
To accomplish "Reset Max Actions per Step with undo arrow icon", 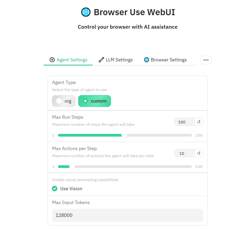I will click(199, 153).
